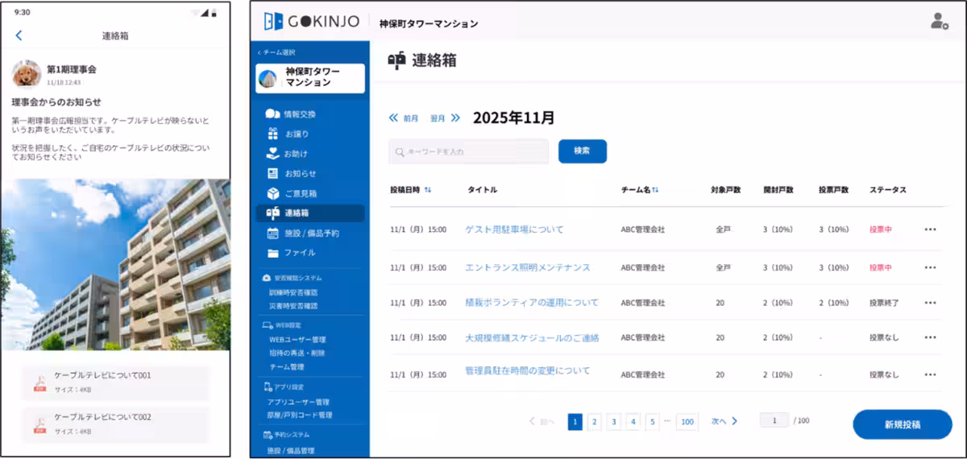Screen dimensions: 967x459
Task: Click 投票終了 status text
Action: 884,303
